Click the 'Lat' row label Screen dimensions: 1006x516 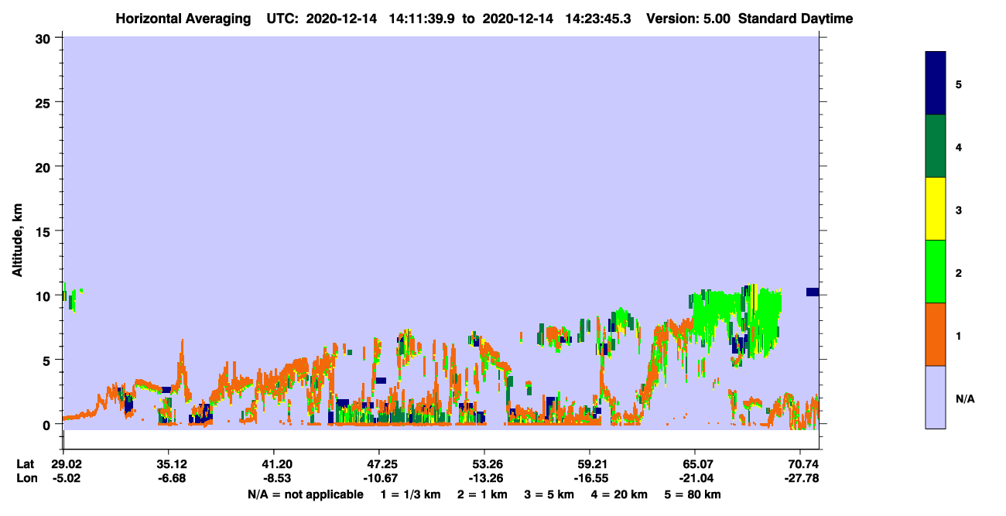point(25,464)
